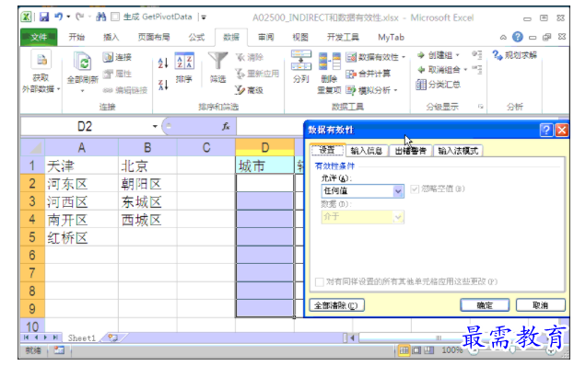The width and height of the screenshot is (574, 366).
Task: Click the Connections icon
Action: pyautogui.click(x=108, y=57)
